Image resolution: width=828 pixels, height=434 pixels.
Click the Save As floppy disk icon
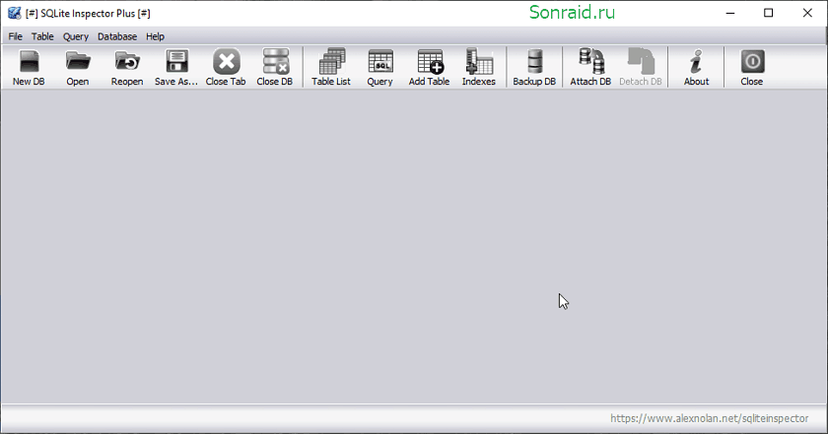click(x=176, y=67)
